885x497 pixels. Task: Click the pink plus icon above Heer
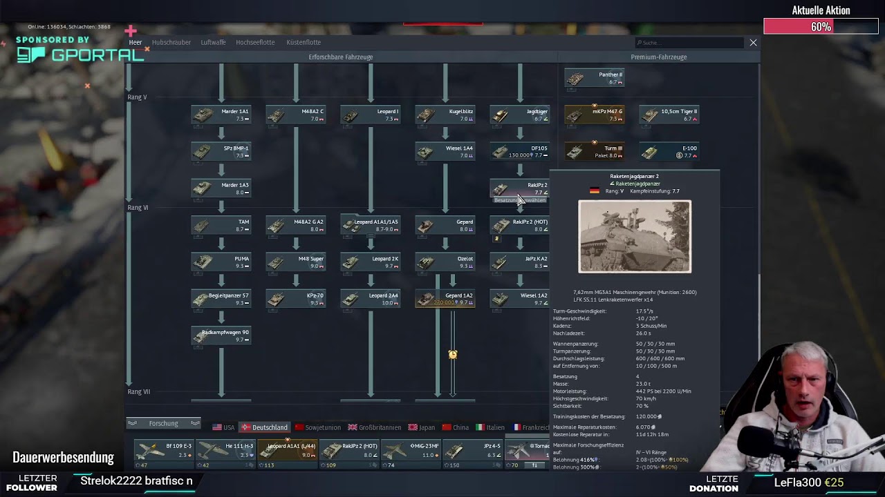click(x=131, y=30)
